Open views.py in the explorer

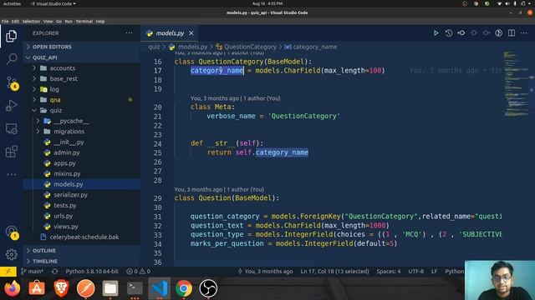click(x=82, y=226)
